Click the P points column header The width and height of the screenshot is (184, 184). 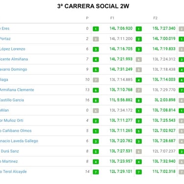click(x=87, y=18)
